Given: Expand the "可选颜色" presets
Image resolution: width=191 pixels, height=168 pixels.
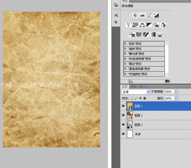Looking at the screenshot, I should point(125,74).
